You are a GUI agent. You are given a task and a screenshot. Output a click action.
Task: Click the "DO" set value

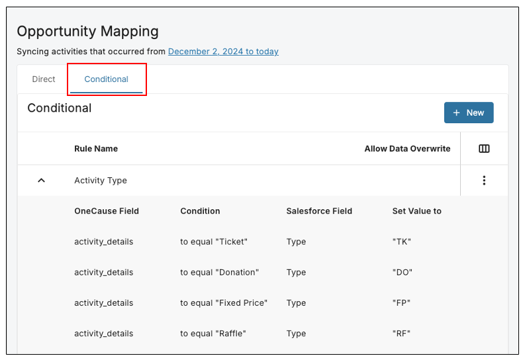coord(402,273)
